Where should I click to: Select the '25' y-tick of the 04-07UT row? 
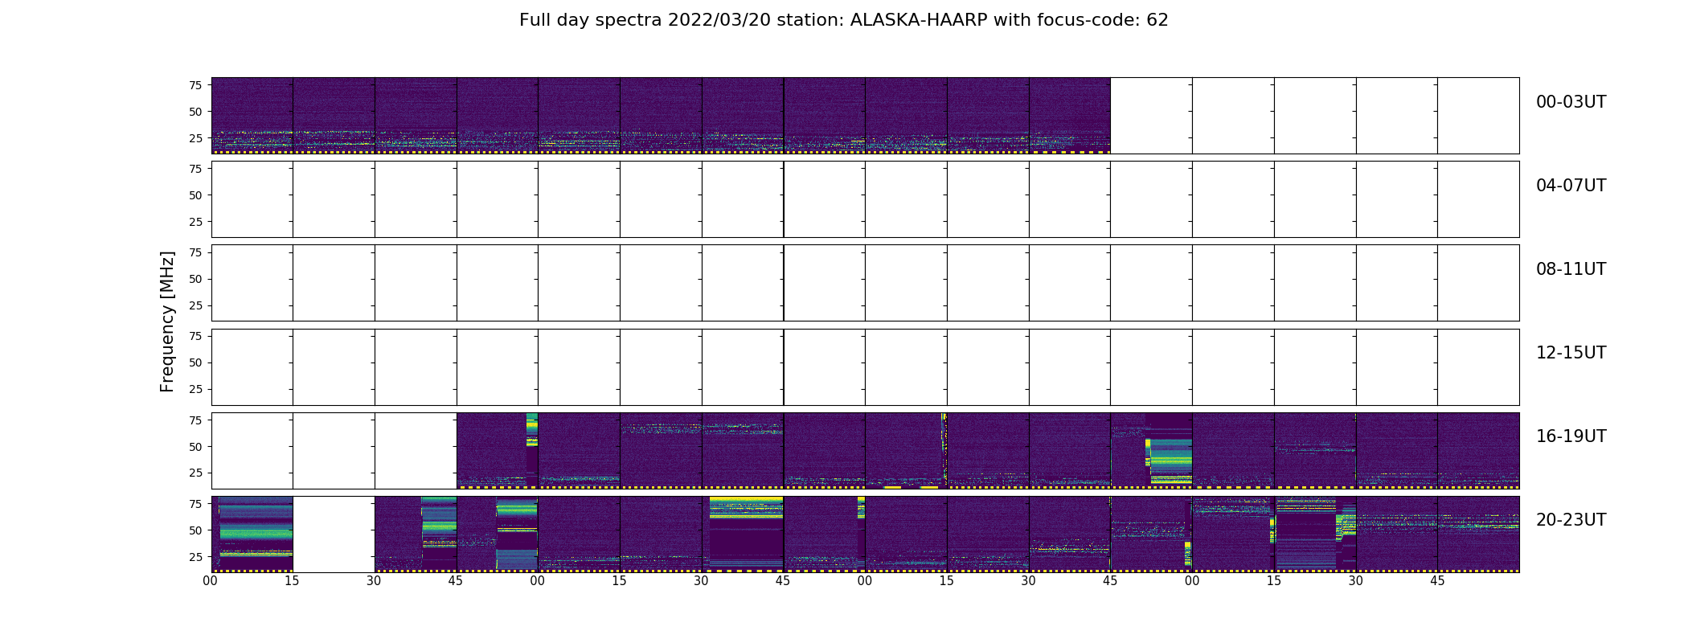[195, 222]
